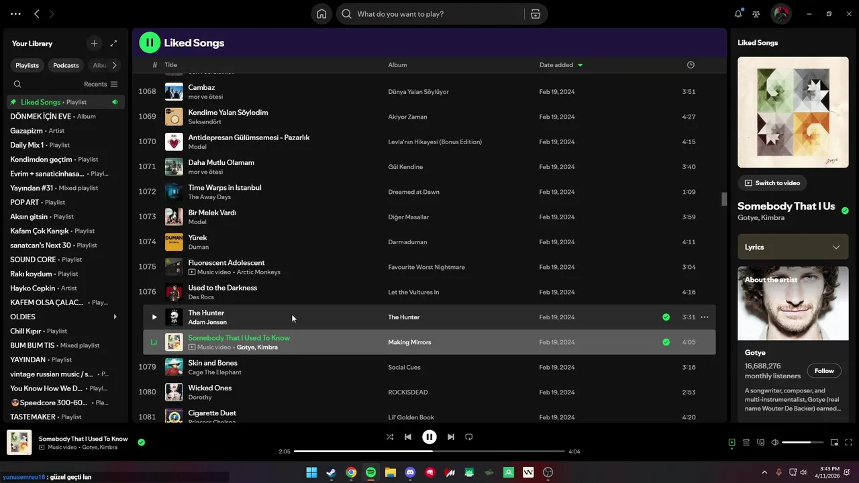Viewport: 859px width, 483px height.
Task: Open the Browse icon in search bar
Action: pos(535,14)
